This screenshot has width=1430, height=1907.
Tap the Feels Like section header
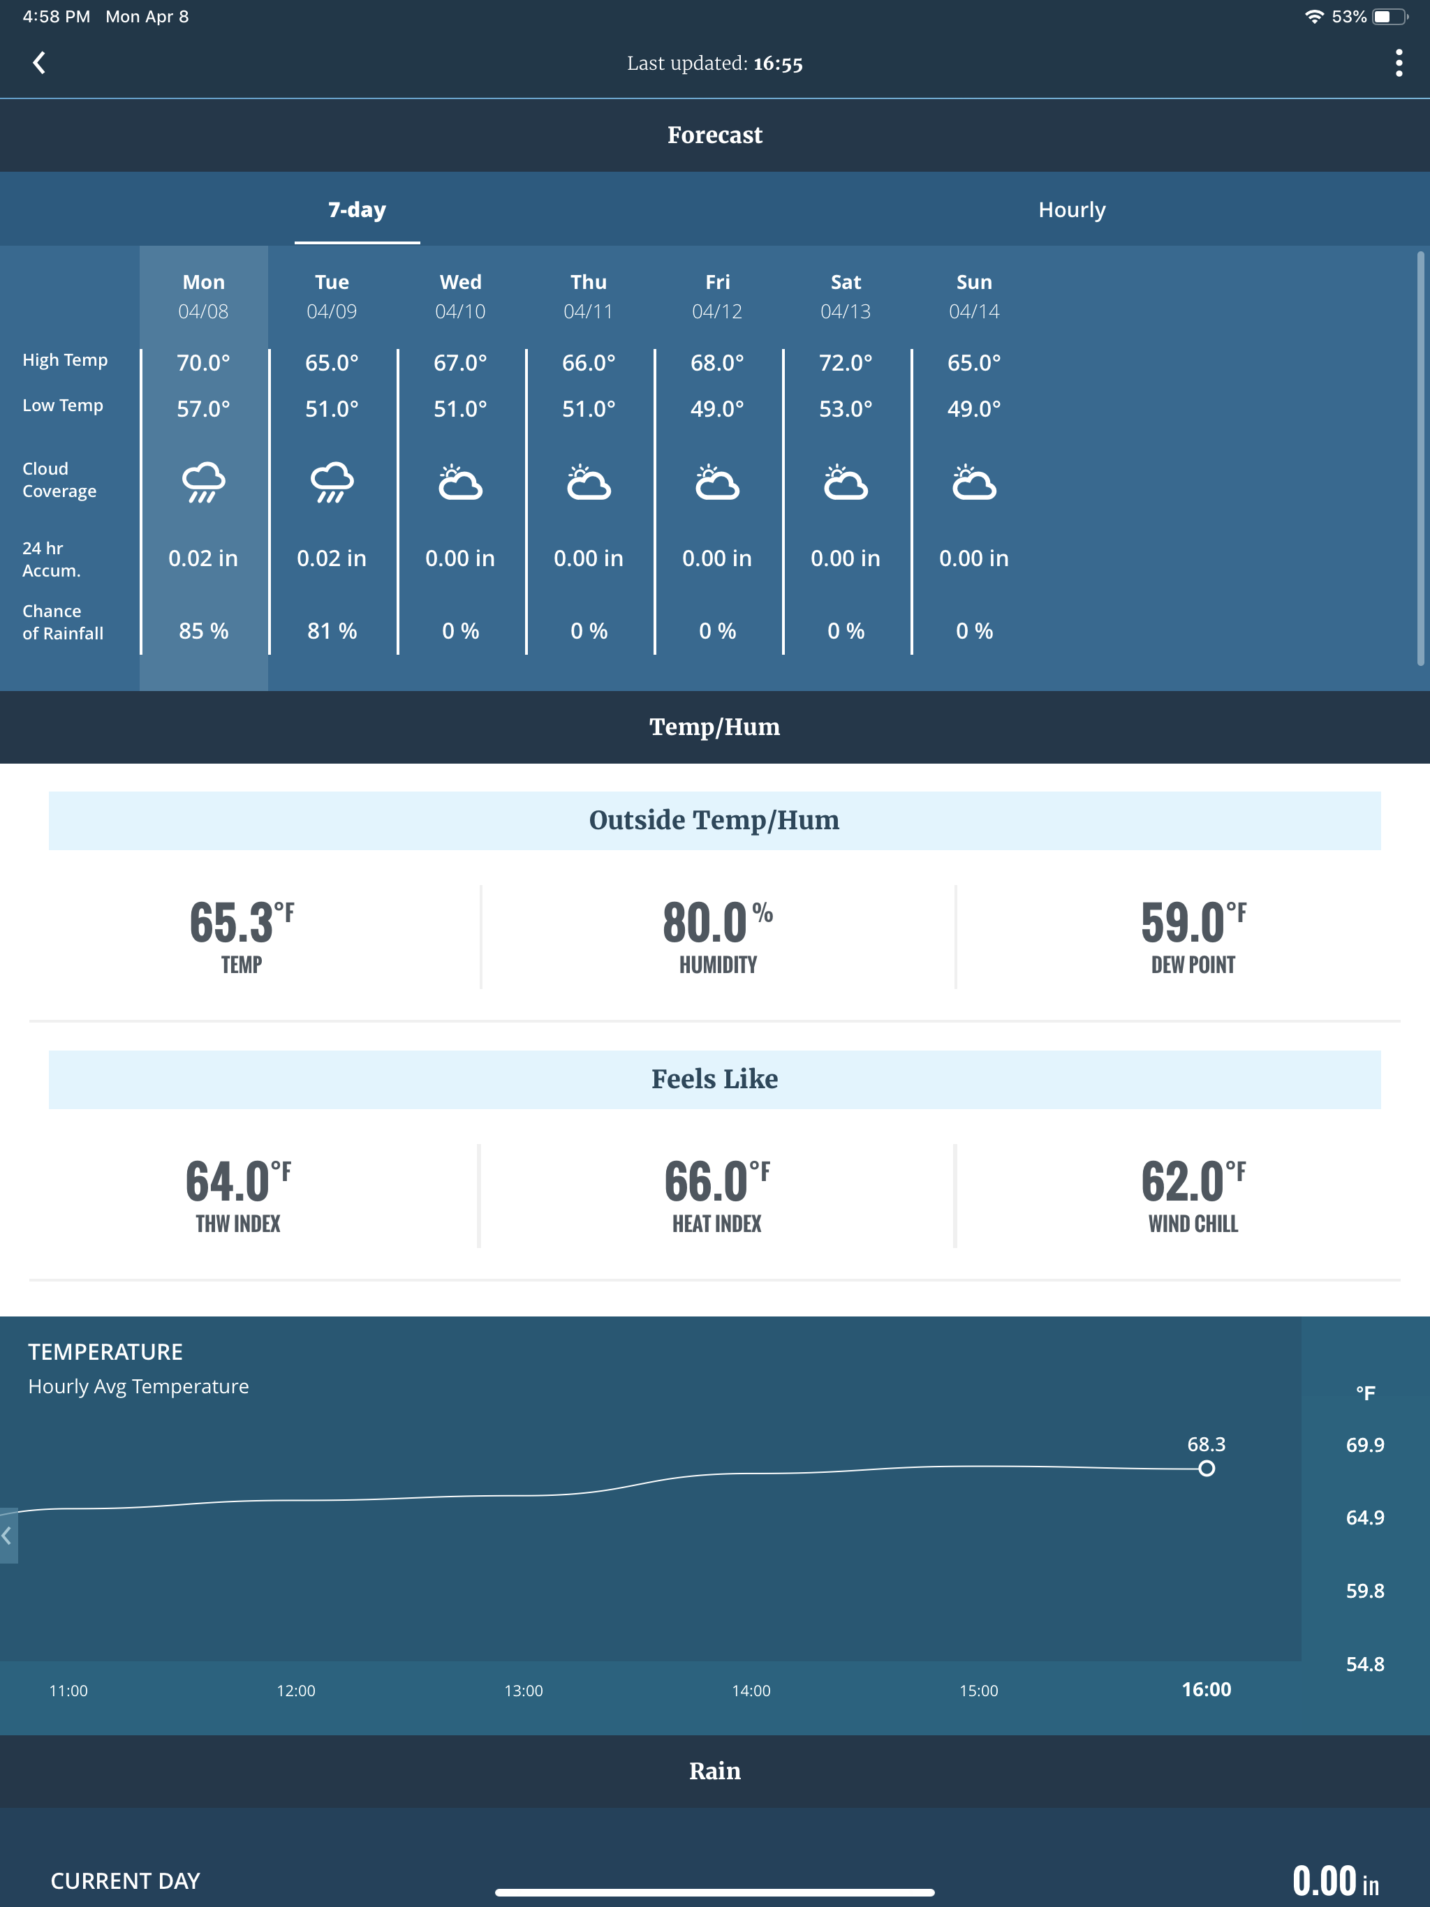coord(714,1079)
